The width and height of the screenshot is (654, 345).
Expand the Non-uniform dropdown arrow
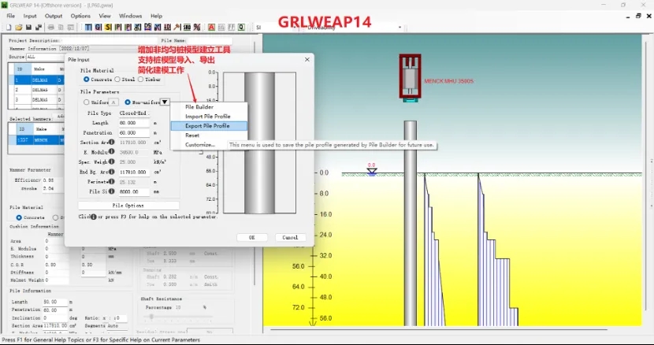165,102
